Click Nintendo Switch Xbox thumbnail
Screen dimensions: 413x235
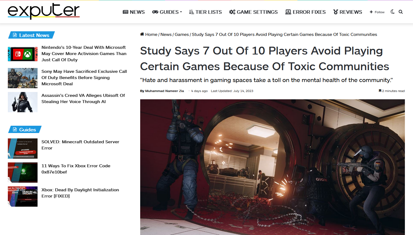tap(23, 54)
